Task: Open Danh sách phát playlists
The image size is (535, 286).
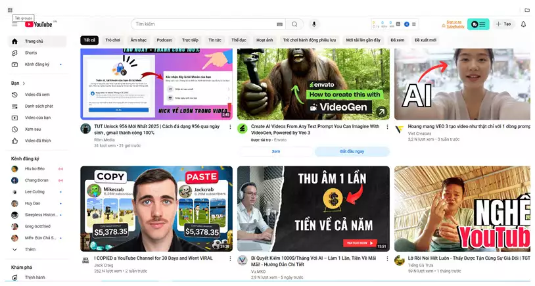Action: [x=37, y=106]
